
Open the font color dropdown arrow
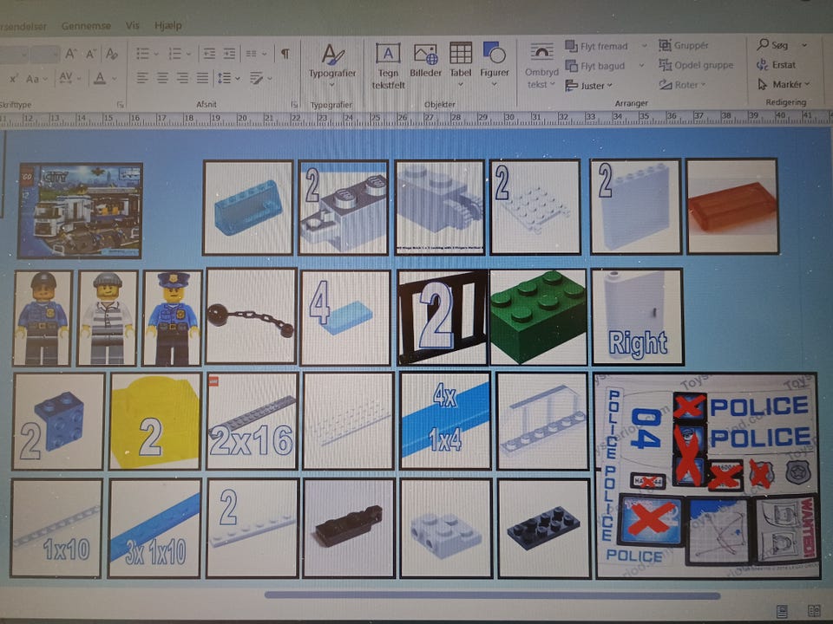click(x=115, y=79)
